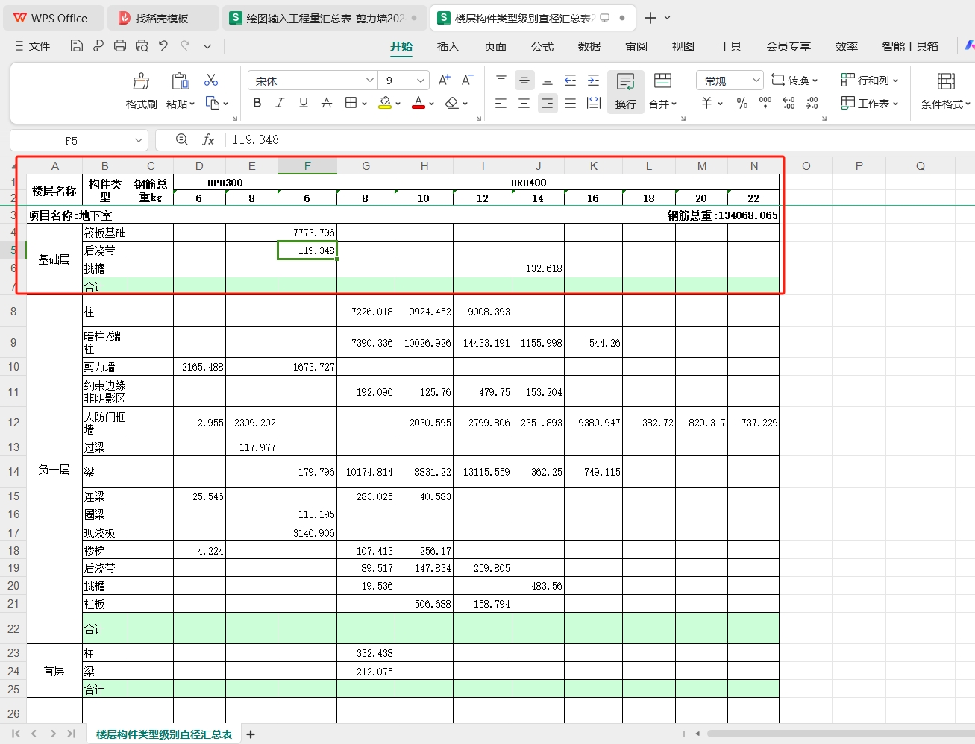This screenshot has height=744, width=975.
Task: Click the fill color bucket icon
Action: 385,103
